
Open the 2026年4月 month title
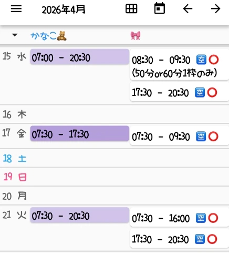(64, 9)
